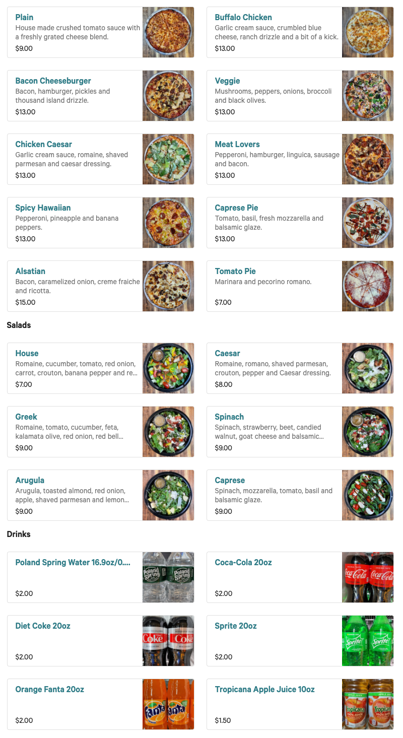
Task: Open the Arugula salad thumbnail
Action: [x=168, y=495]
